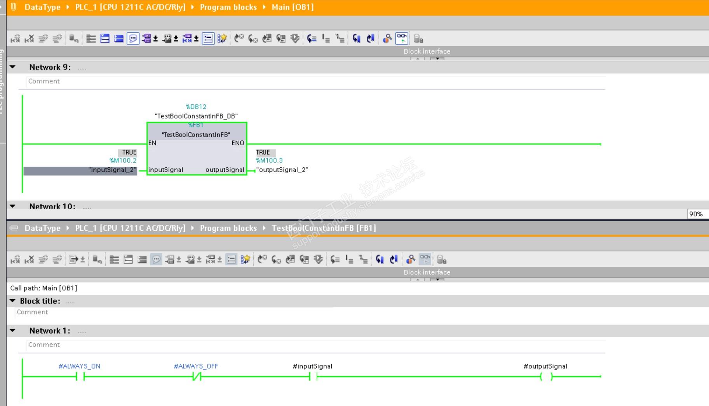Click the Network 1 comment field
709x406 pixels.
(316, 345)
